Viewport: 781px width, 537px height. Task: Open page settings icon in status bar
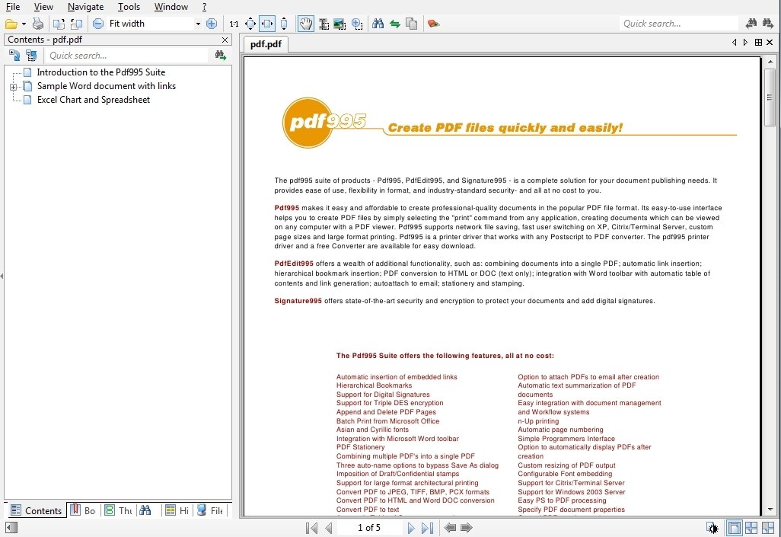click(x=712, y=528)
